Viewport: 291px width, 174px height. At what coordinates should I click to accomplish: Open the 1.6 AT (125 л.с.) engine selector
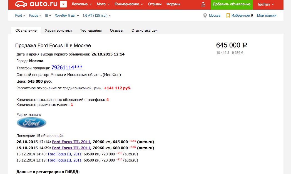(x=97, y=15)
